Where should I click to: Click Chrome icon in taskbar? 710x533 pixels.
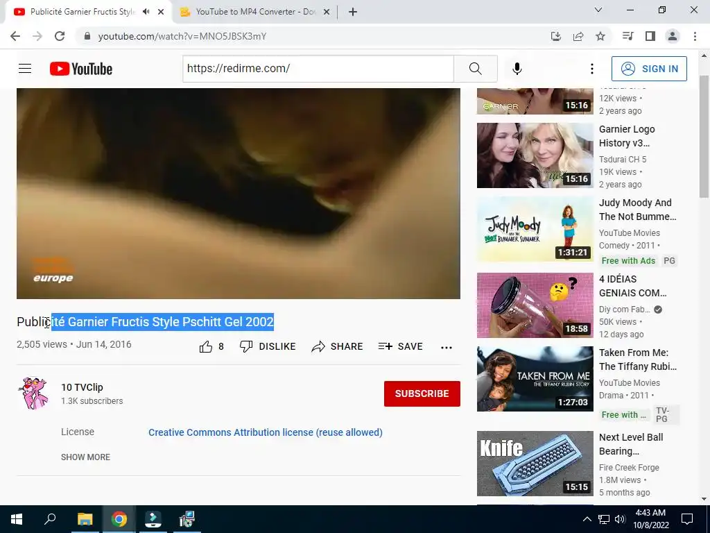[x=119, y=519]
